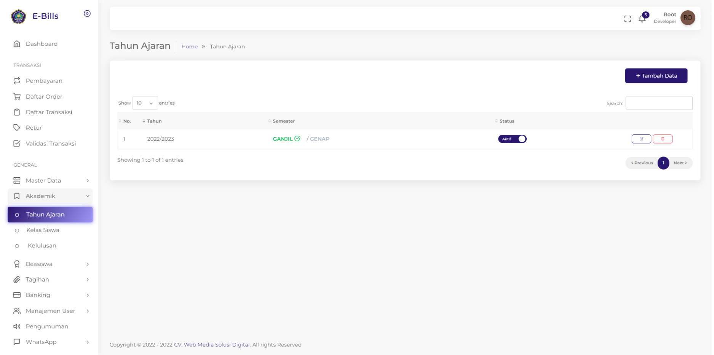Open Kelas Siswa submenu item
Screen dimensions: 714x355
tap(43, 230)
